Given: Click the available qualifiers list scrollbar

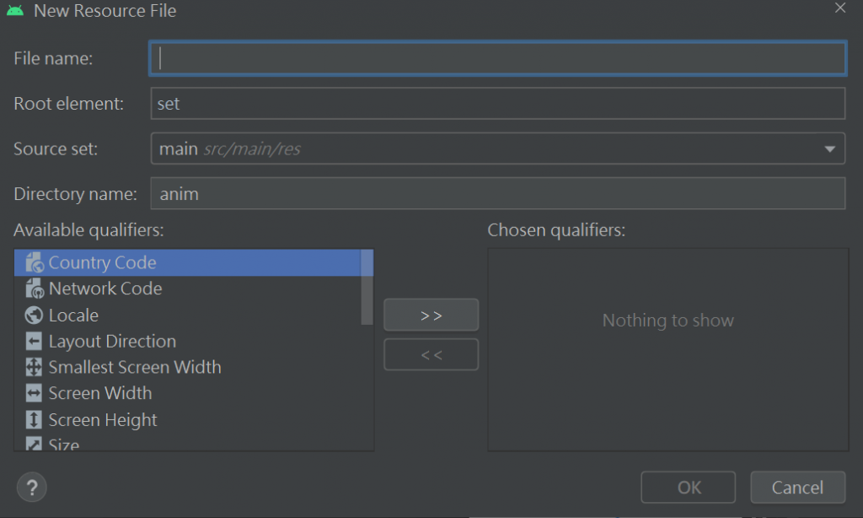Looking at the screenshot, I should pyautogui.click(x=367, y=287).
